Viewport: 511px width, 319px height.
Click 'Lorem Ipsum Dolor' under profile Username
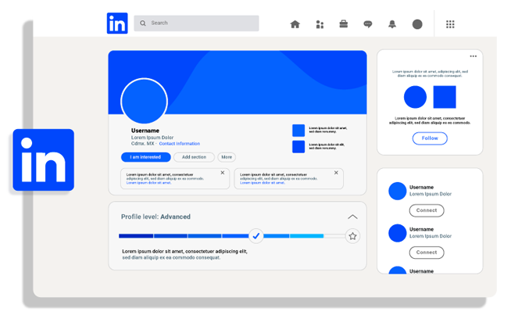[x=152, y=138]
